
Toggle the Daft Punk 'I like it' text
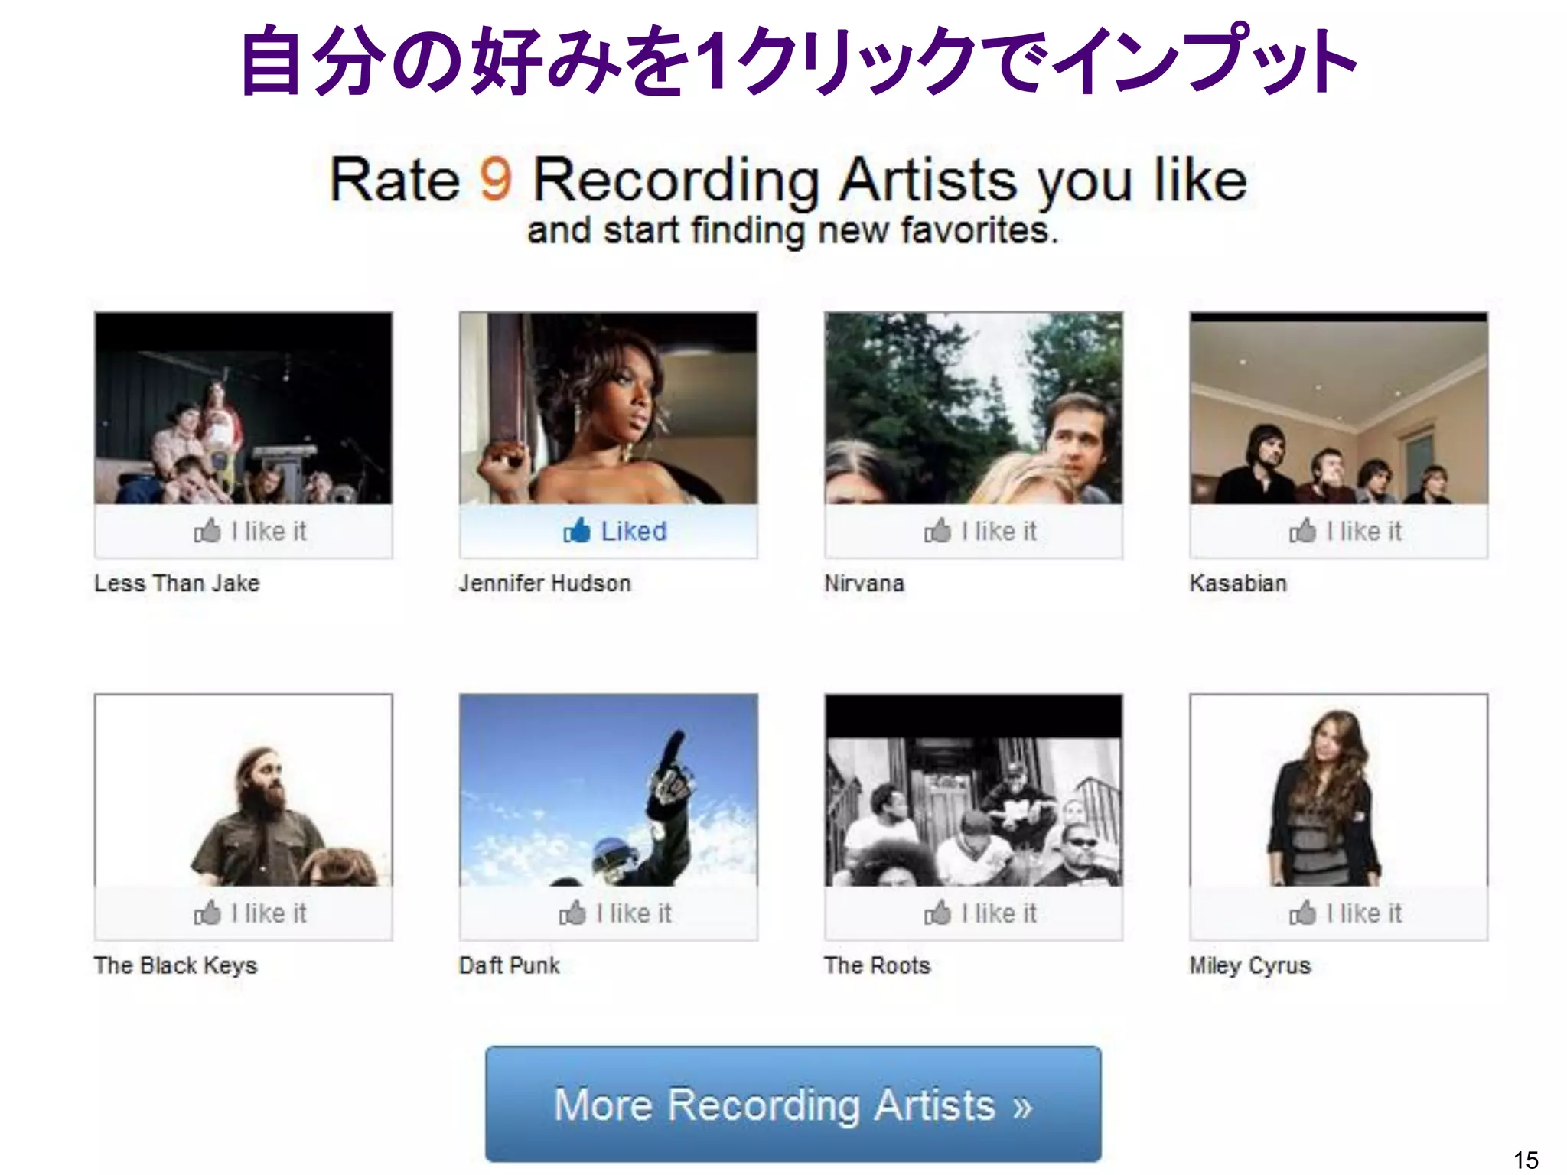[x=634, y=913]
